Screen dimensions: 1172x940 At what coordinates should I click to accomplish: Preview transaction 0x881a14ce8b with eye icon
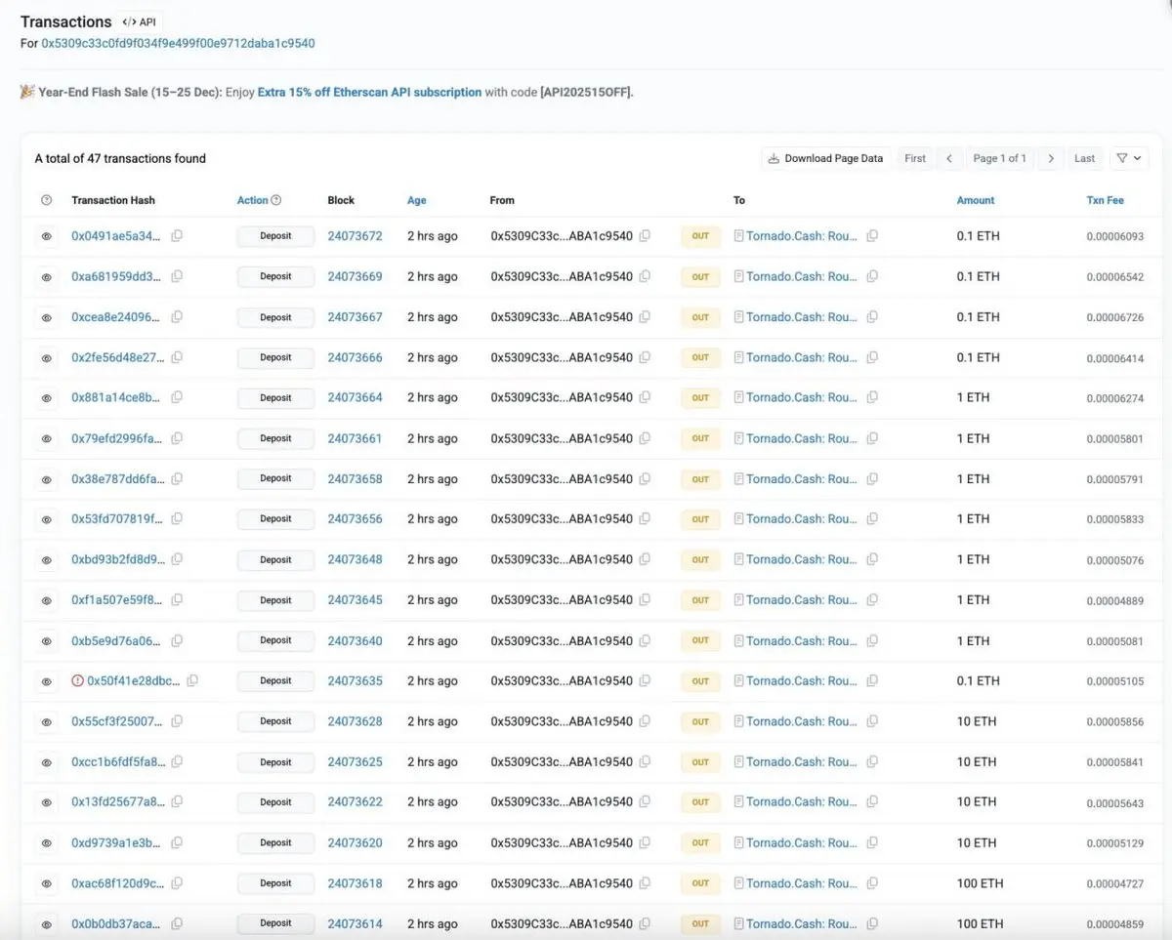click(46, 398)
